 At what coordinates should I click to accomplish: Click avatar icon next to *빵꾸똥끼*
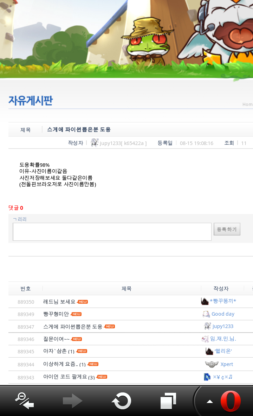[x=205, y=301]
